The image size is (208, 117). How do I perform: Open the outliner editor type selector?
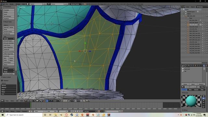point(183,7)
